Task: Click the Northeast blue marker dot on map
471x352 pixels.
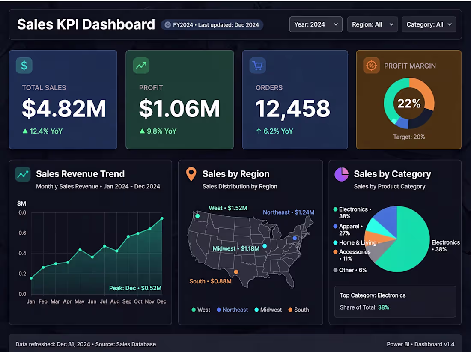Action: click(295, 238)
